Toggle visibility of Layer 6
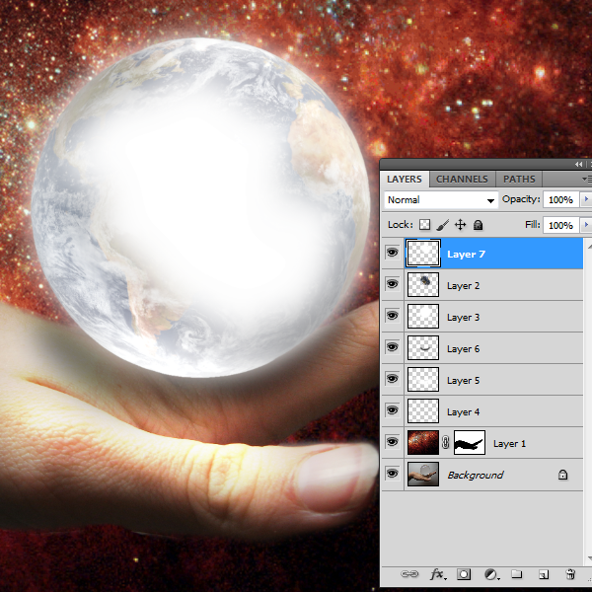 pos(393,347)
